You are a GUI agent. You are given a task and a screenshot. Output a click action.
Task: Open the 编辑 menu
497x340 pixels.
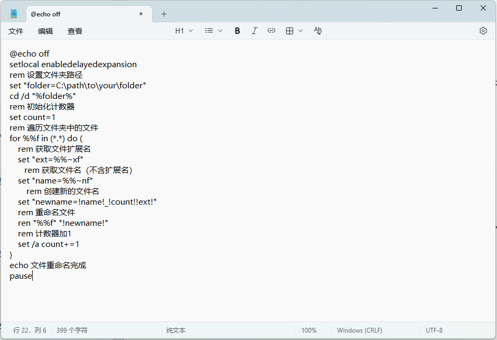point(45,31)
